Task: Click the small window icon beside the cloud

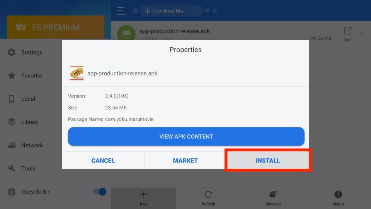Action: [207, 11]
